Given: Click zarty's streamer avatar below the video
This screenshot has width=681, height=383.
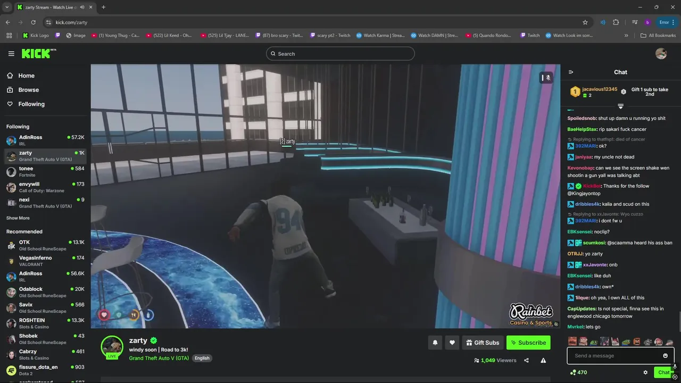Looking at the screenshot, I should 112,347.
